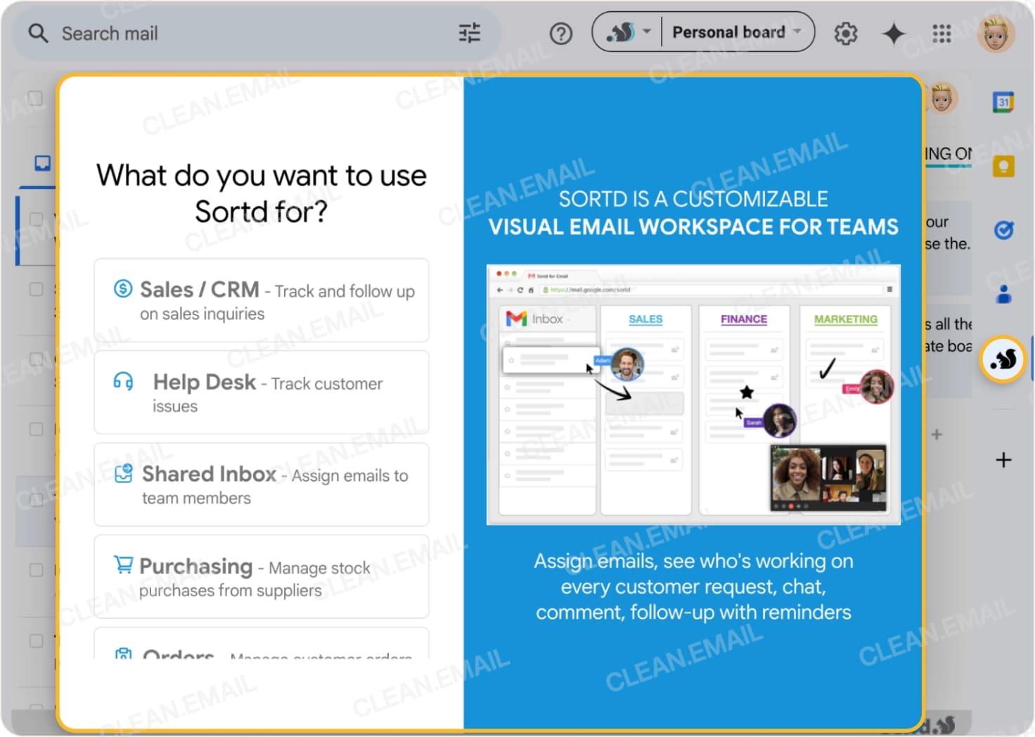Click the Gemini sparkle icon
Viewport: 1035px width, 737px height.
894,33
